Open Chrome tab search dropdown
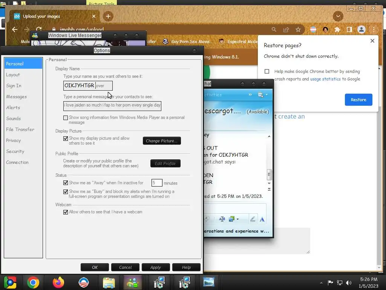The image size is (386, 290). (338, 16)
